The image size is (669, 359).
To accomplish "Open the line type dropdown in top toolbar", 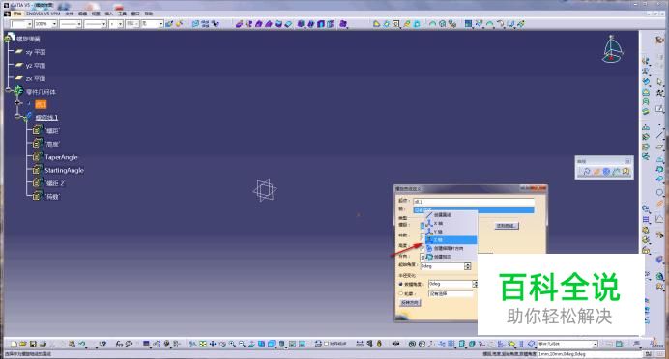I will point(79,24).
